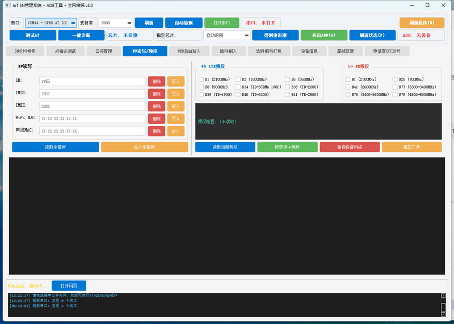454x324 pixels.
Task: Click the green 锁定选中频段 button
Action: point(287,147)
